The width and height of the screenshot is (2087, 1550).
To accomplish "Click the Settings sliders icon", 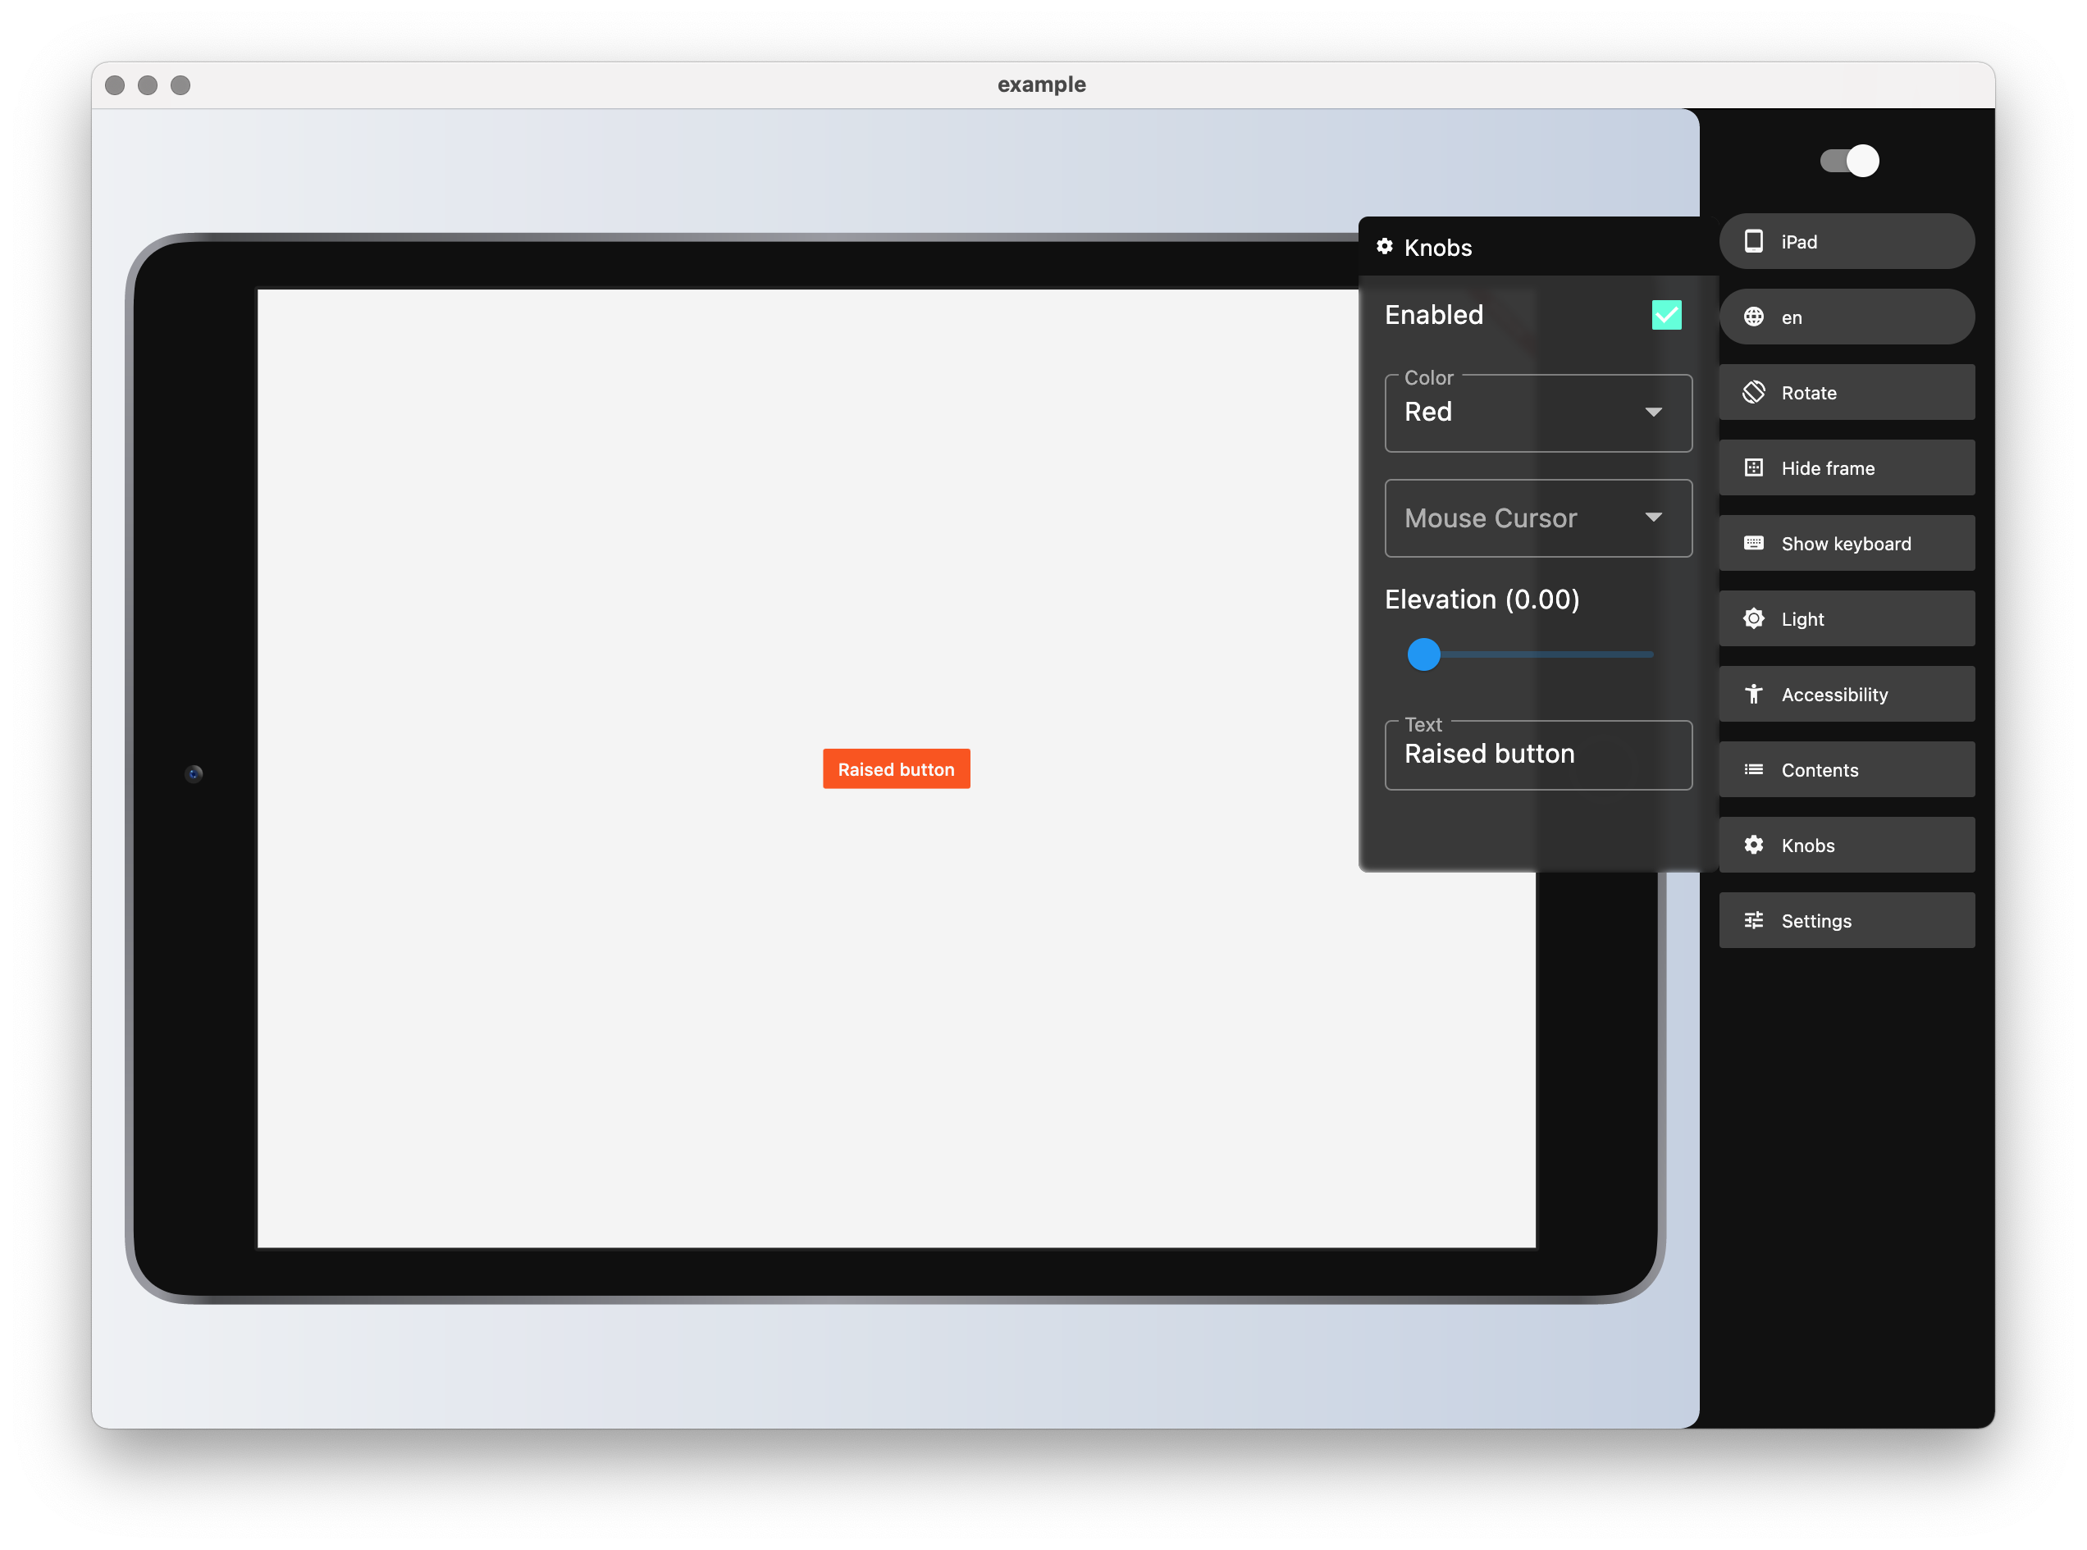I will pyautogui.click(x=1753, y=920).
